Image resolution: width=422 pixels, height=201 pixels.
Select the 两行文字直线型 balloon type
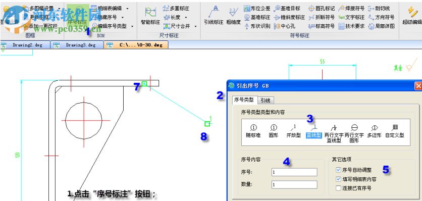334,133
